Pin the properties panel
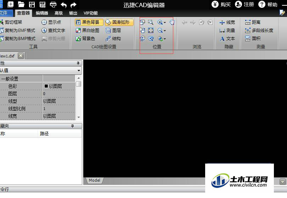287x198 pixels. pos(78,63)
